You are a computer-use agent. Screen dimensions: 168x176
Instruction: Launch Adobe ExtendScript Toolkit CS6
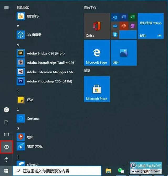pos(45,63)
